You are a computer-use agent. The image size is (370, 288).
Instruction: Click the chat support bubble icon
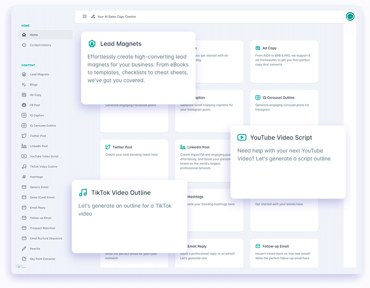point(350,17)
